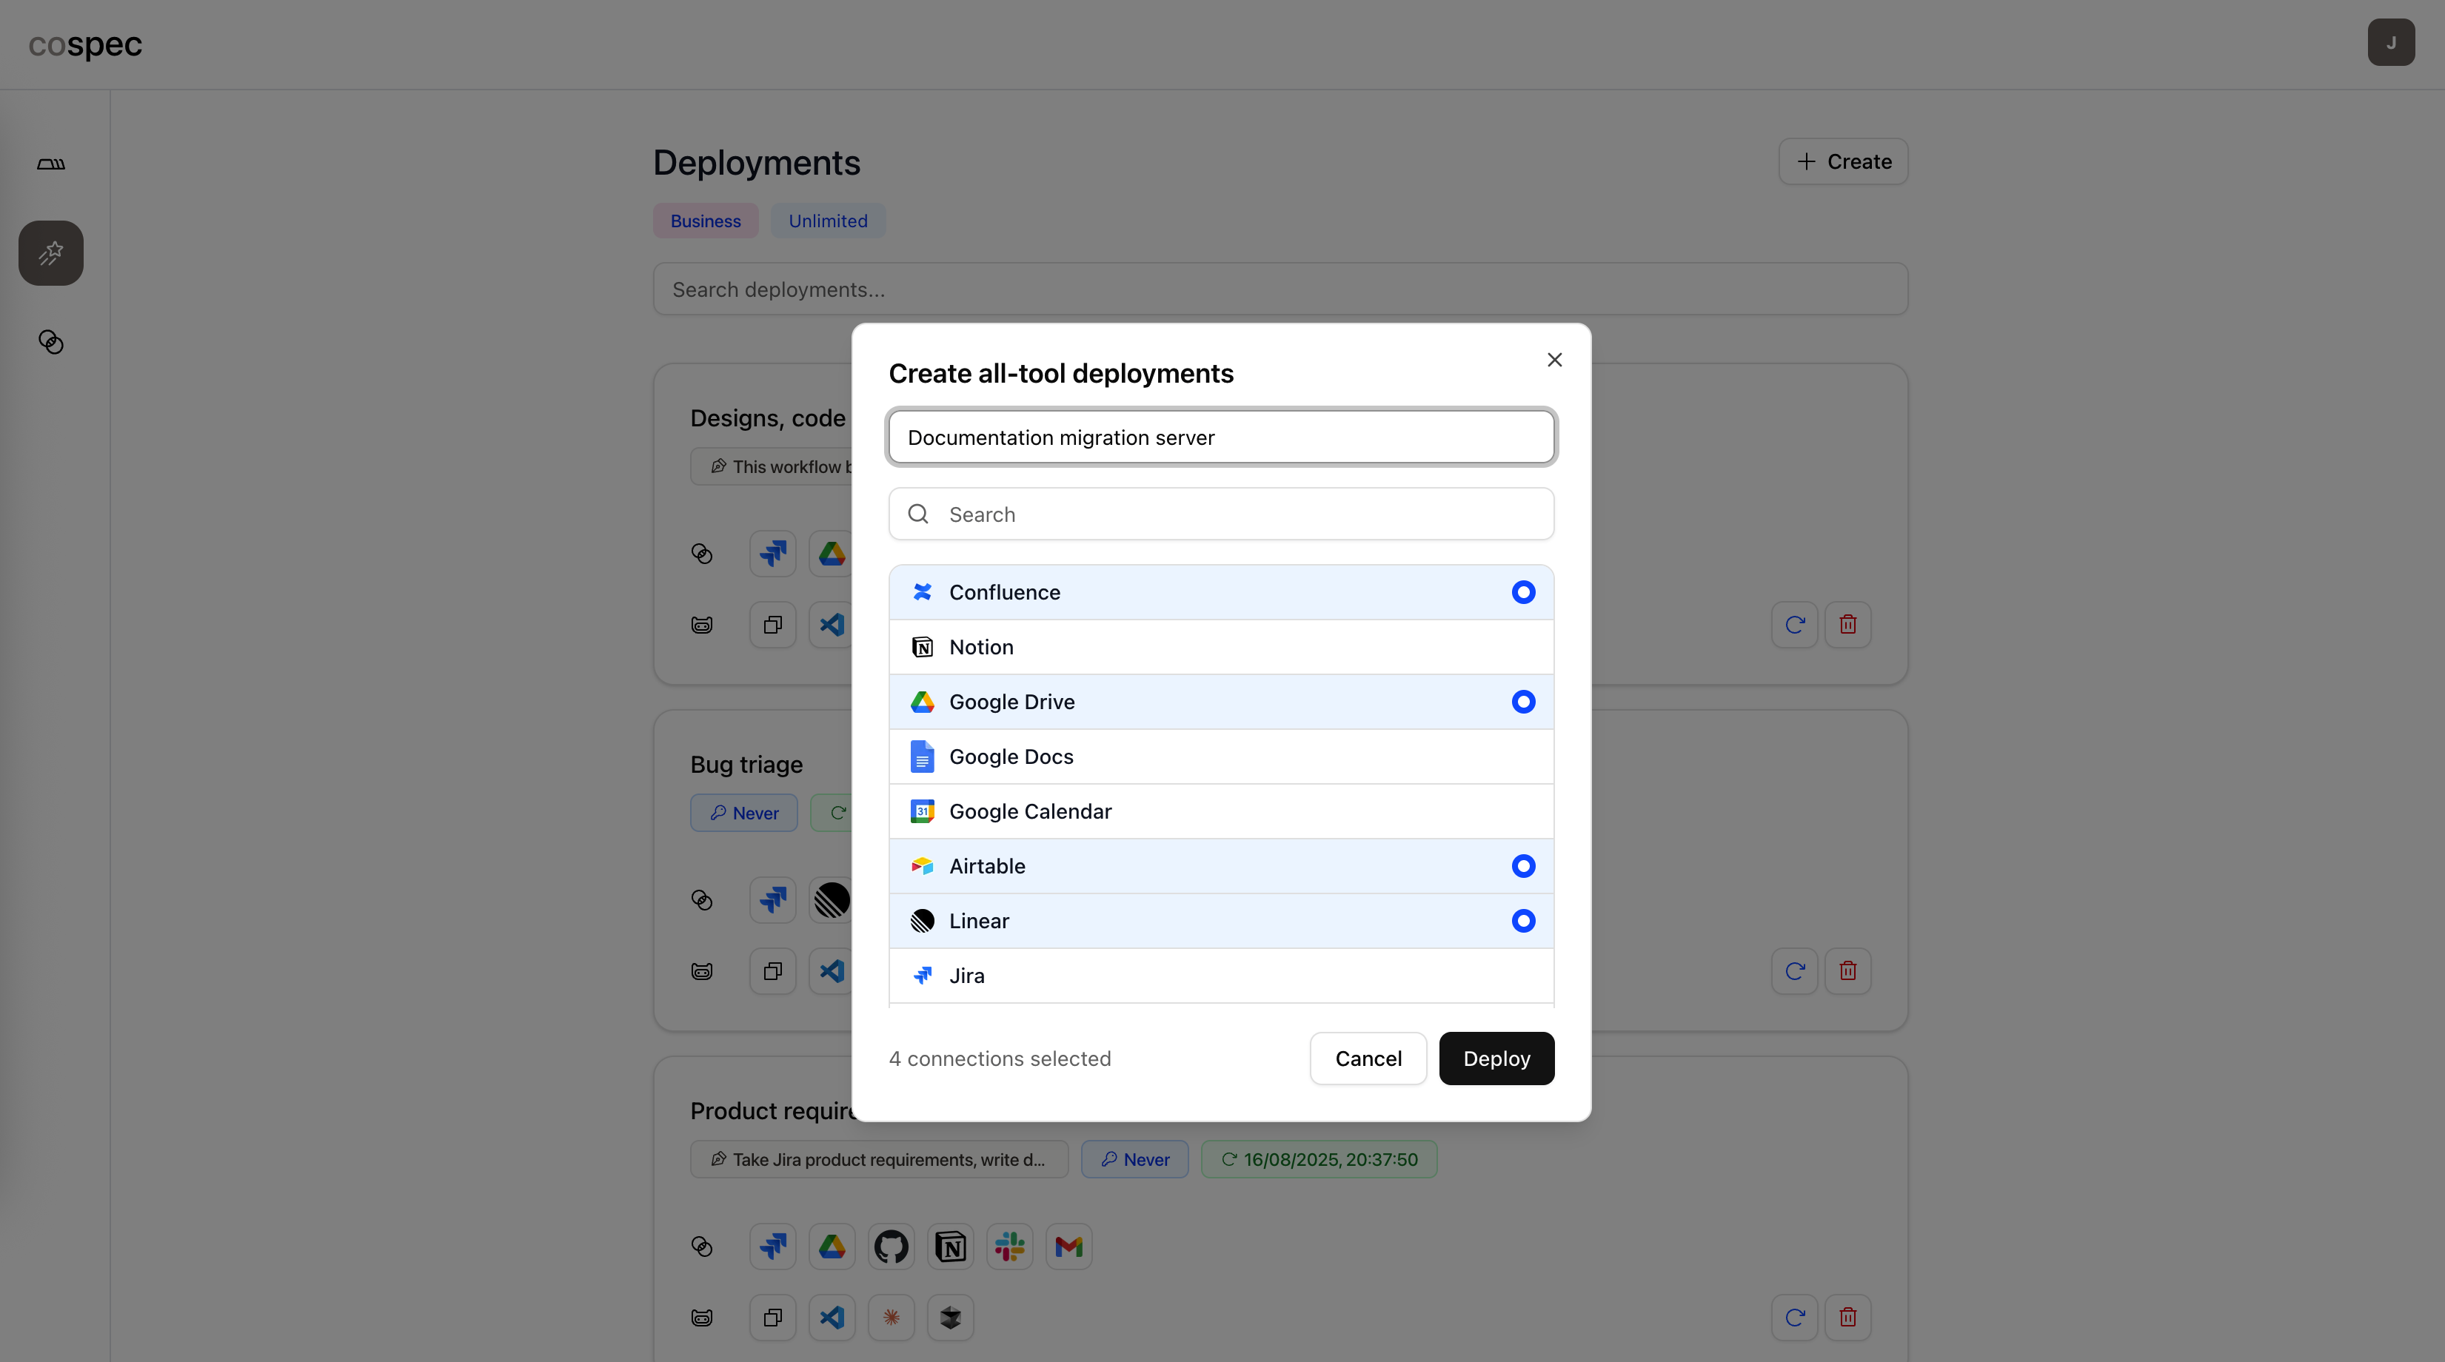Click the Google Docs file icon
2445x1362 pixels.
tap(922, 757)
